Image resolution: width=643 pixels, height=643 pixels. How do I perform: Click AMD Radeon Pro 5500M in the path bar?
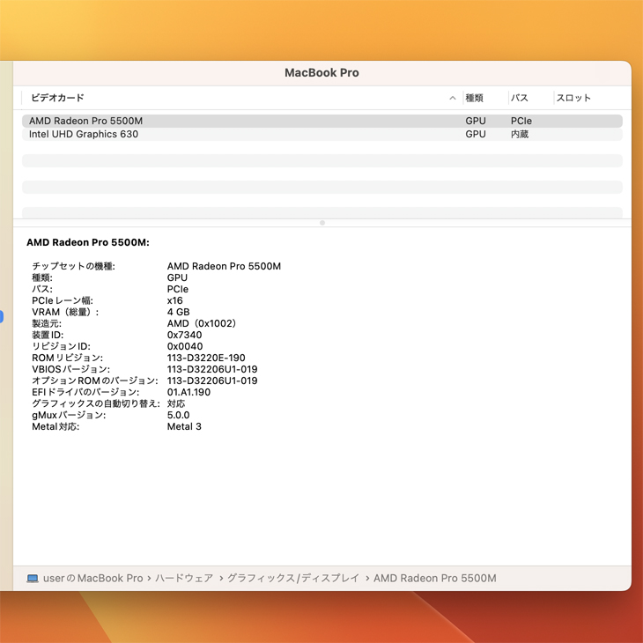point(435,579)
